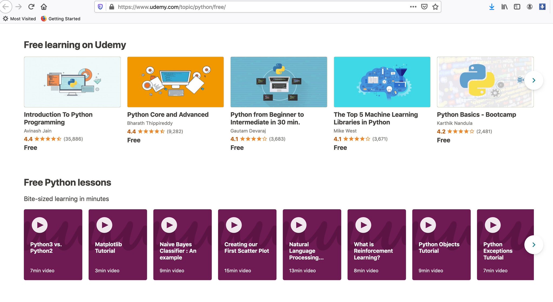Open page actions three-dot menu
This screenshot has height=302, width=553.
[413, 7]
